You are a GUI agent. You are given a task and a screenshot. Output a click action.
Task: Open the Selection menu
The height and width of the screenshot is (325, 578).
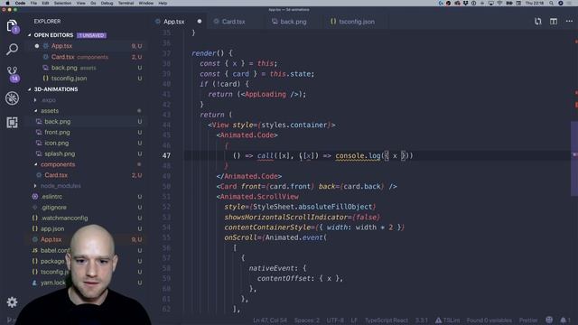[x=62, y=3]
